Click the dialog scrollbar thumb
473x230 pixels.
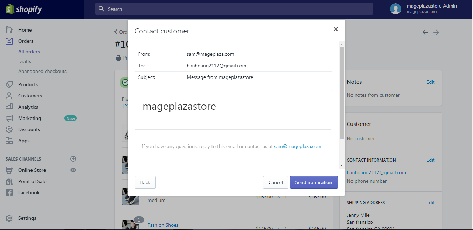coord(342,93)
